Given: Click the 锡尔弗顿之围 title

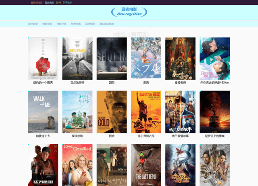Looking at the screenshot, I should (x=146, y=136).
